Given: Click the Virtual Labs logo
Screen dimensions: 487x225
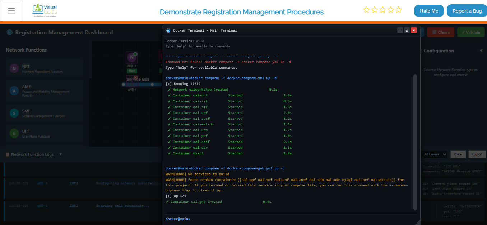Looking at the screenshot, I should click(x=45, y=11).
